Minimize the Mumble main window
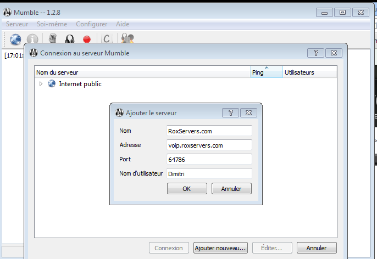 [324, 13]
